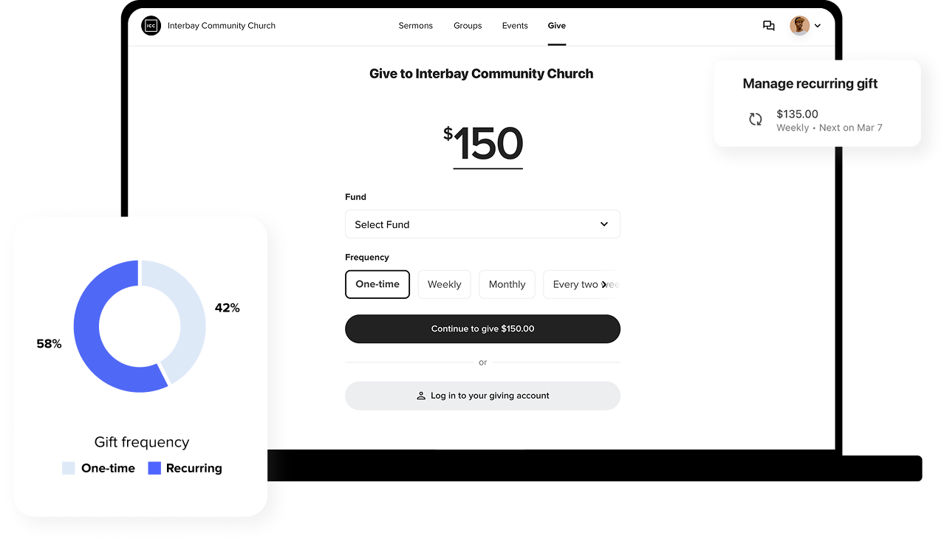The height and width of the screenshot is (544, 947).
Task: Click the person icon beside Log in
Action: point(421,396)
